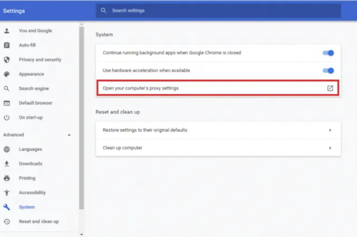Open Search engine settings
Screen dimensions: 357x237
click(x=34, y=88)
